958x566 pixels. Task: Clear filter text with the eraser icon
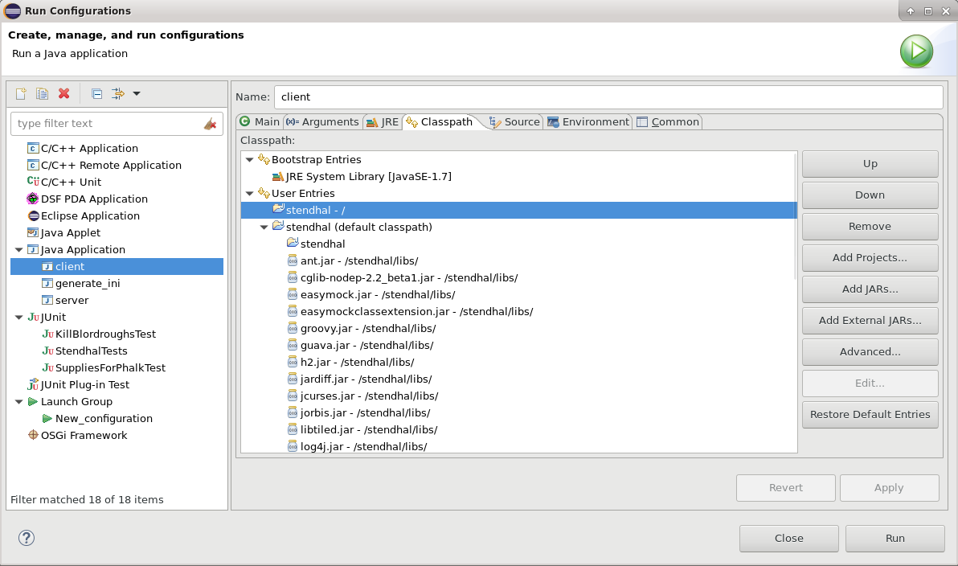click(x=211, y=124)
